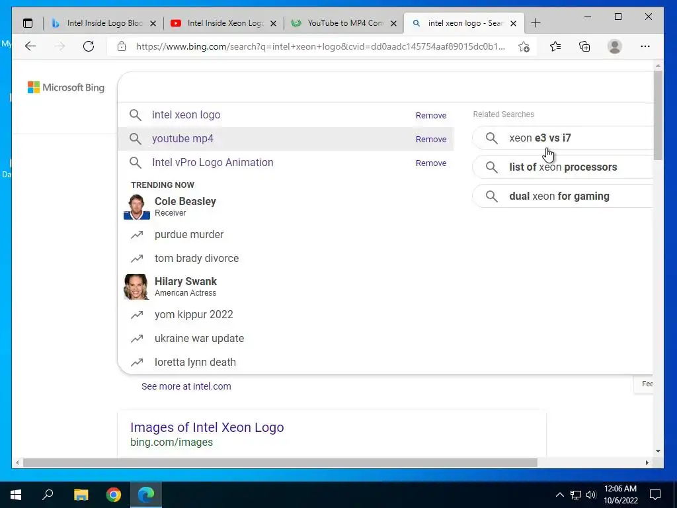The height and width of the screenshot is (508, 677).
Task: Close the YouTube to MP4 Converter tab
Action: tap(393, 23)
